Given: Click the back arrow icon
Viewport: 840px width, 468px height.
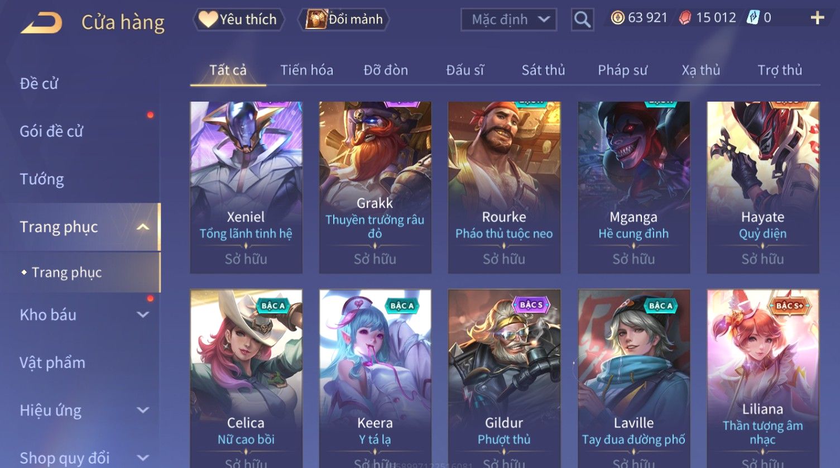Looking at the screenshot, I should [41, 23].
